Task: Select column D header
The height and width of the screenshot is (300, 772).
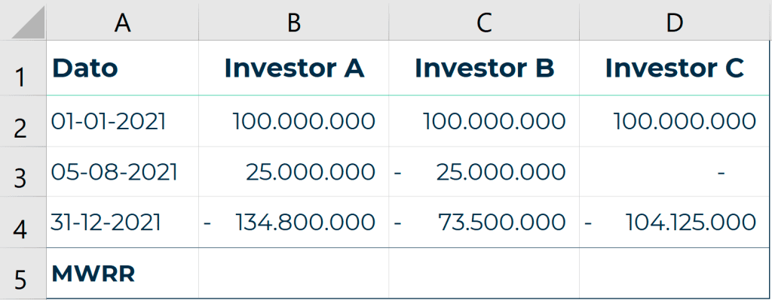Action: (674, 22)
